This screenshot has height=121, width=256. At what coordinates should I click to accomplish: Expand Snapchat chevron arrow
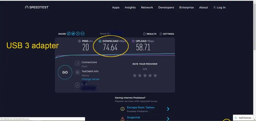[x=168, y=119]
